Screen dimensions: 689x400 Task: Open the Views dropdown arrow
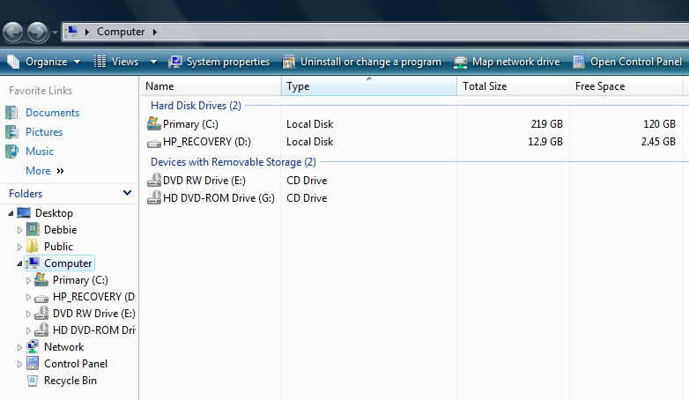click(x=153, y=62)
